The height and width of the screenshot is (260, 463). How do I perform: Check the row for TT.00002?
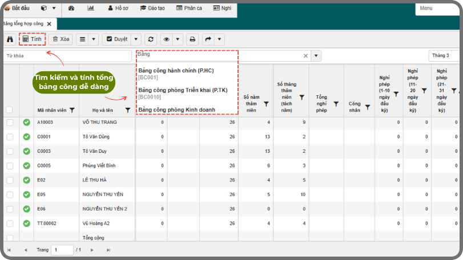(x=10, y=224)
